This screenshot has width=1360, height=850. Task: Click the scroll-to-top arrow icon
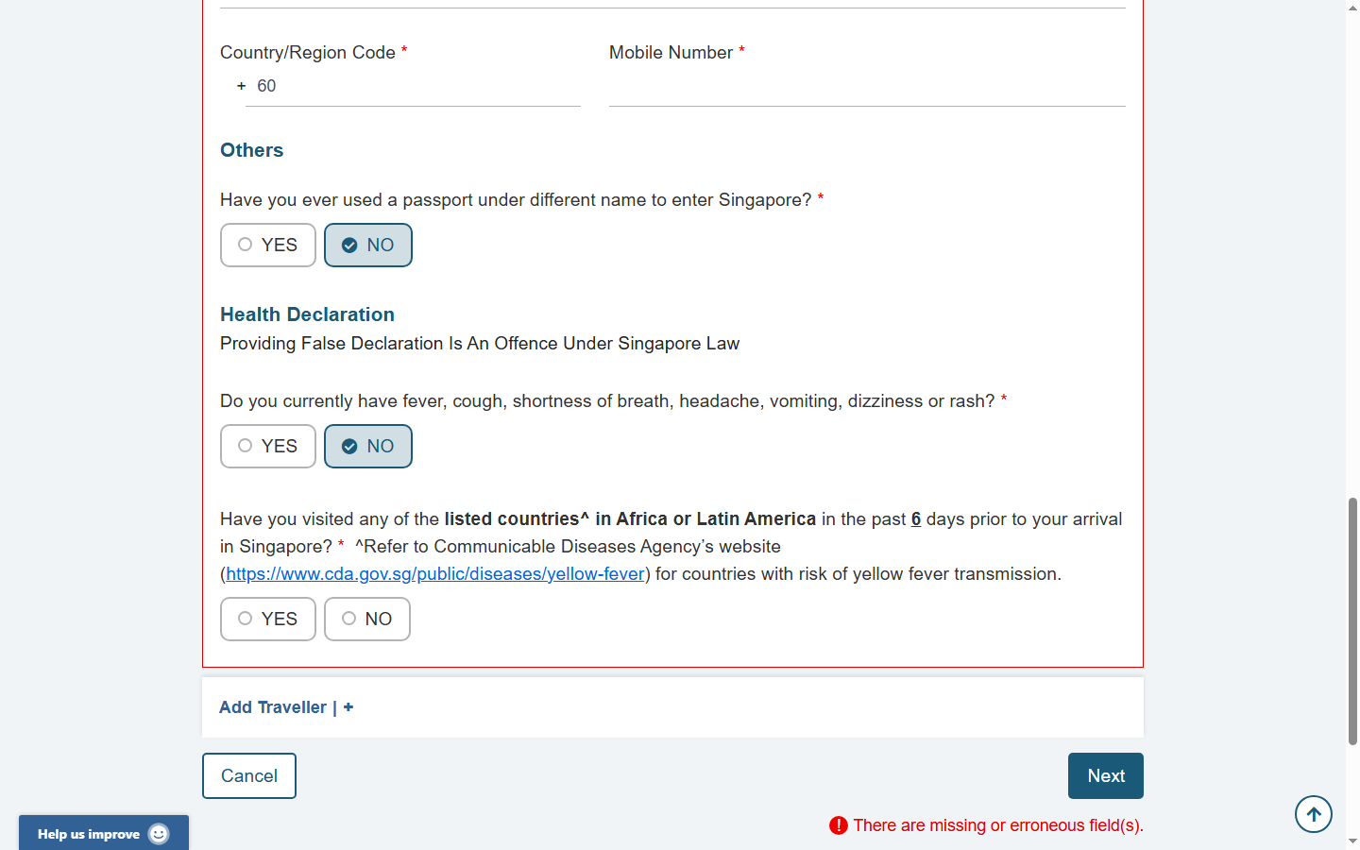[x=1313, y=814]
